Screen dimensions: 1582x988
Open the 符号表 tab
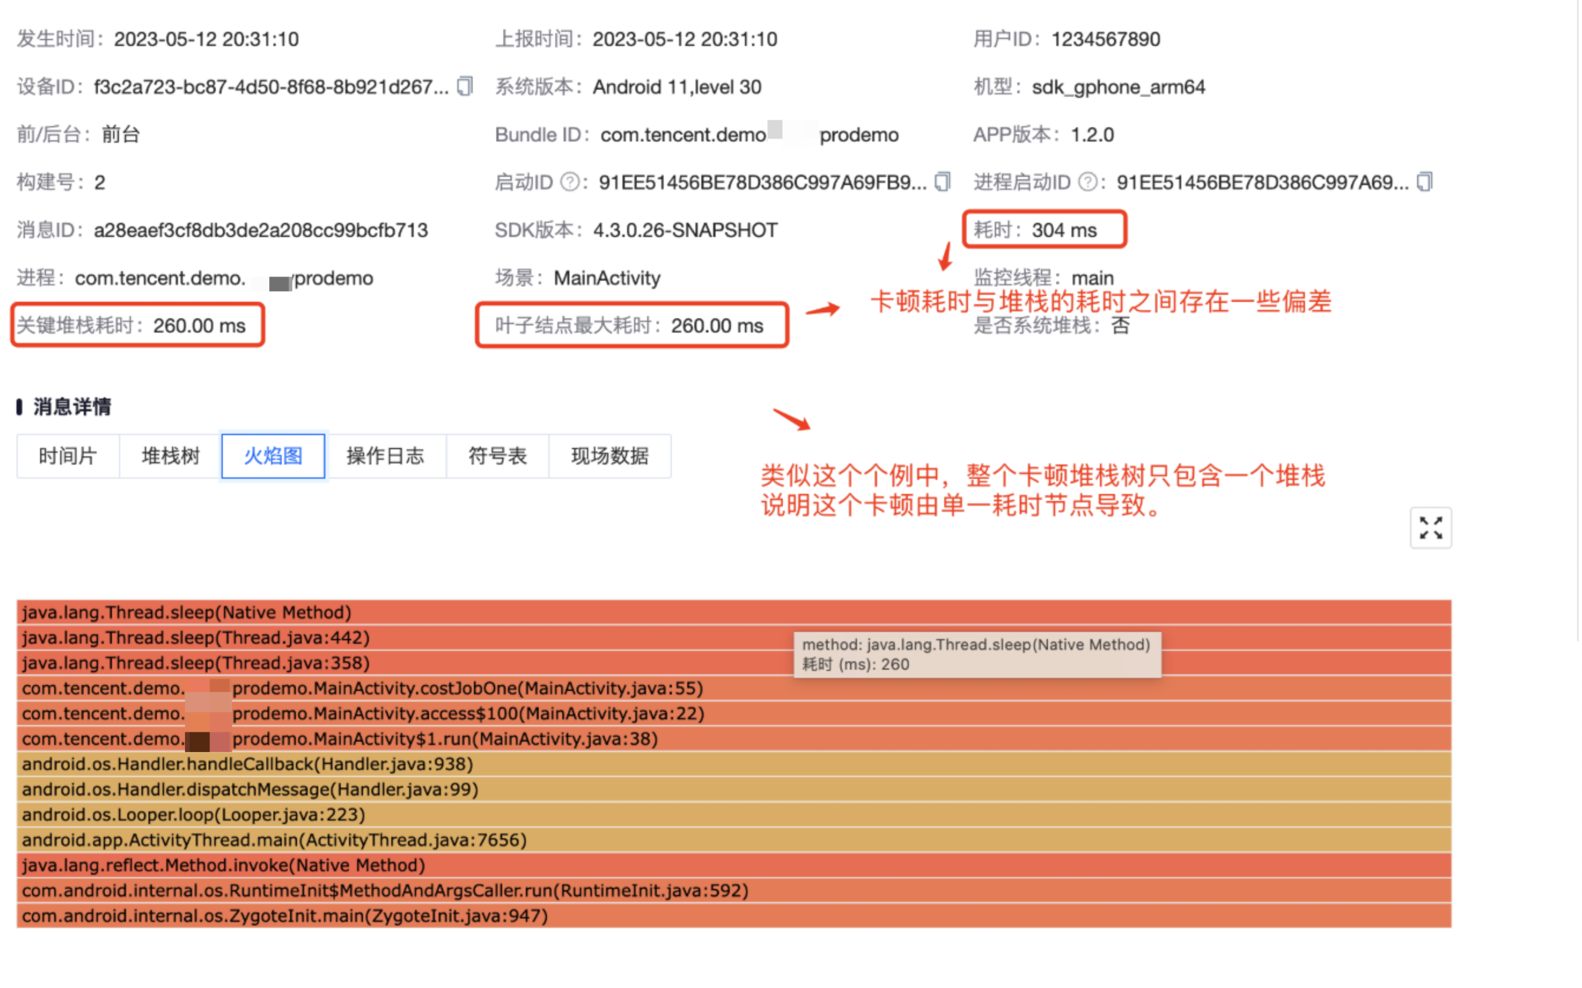tap(497, 456)
